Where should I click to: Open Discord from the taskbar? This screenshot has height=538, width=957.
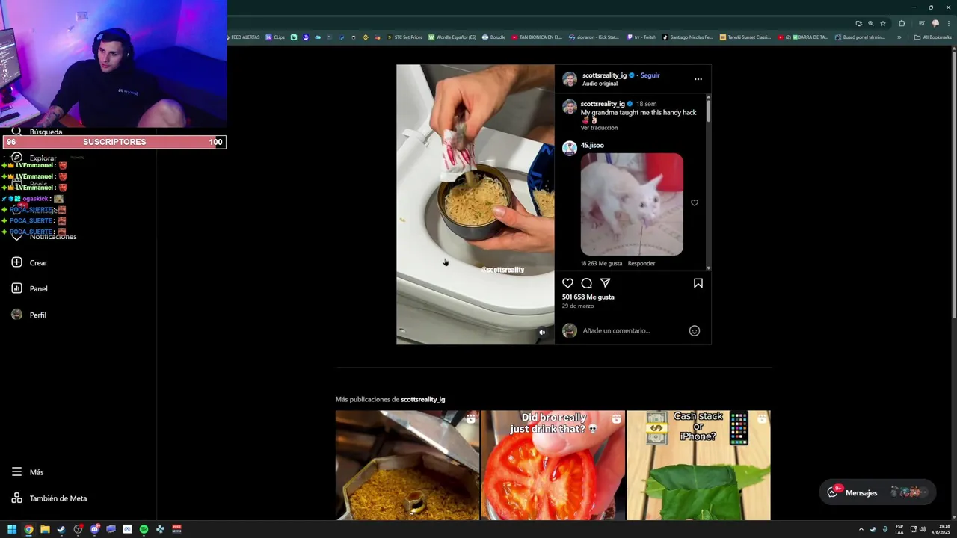(x=95, y=529)
